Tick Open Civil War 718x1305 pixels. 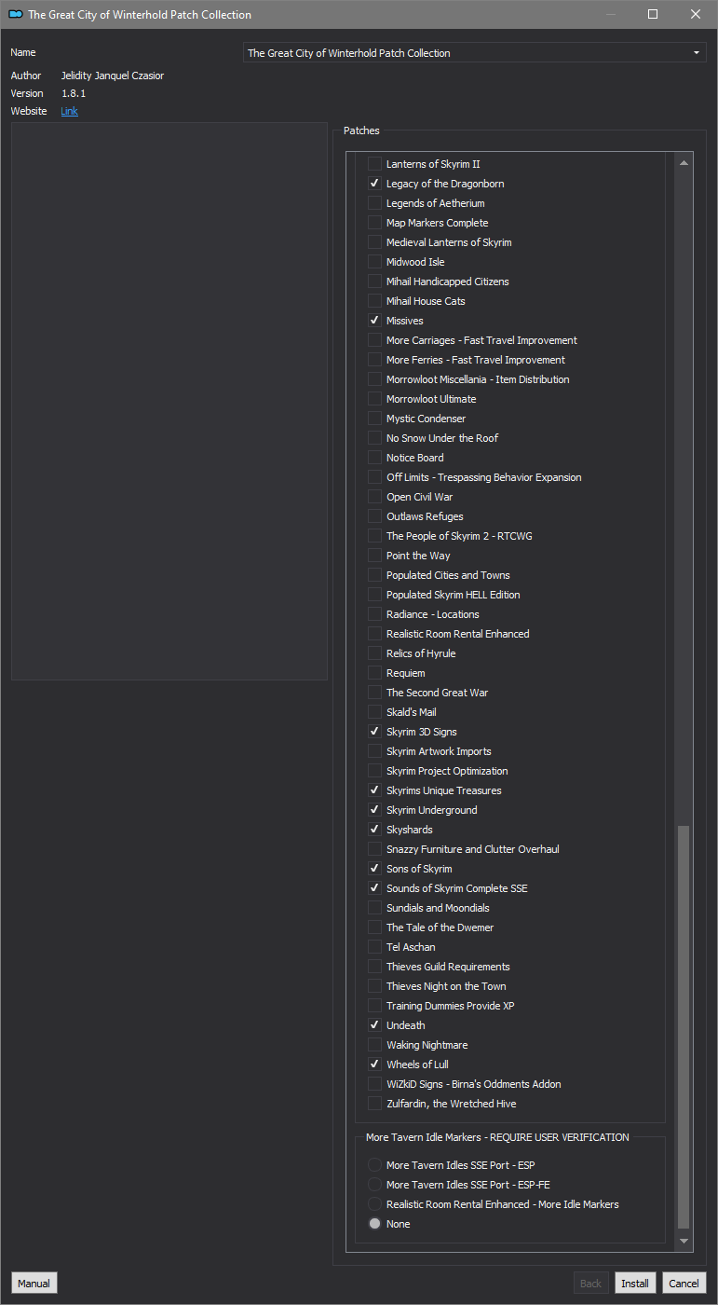(374, 497)
